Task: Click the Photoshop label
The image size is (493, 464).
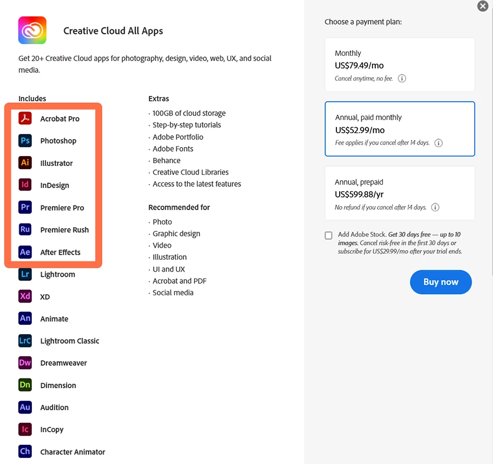Action: tap(58, 141)
